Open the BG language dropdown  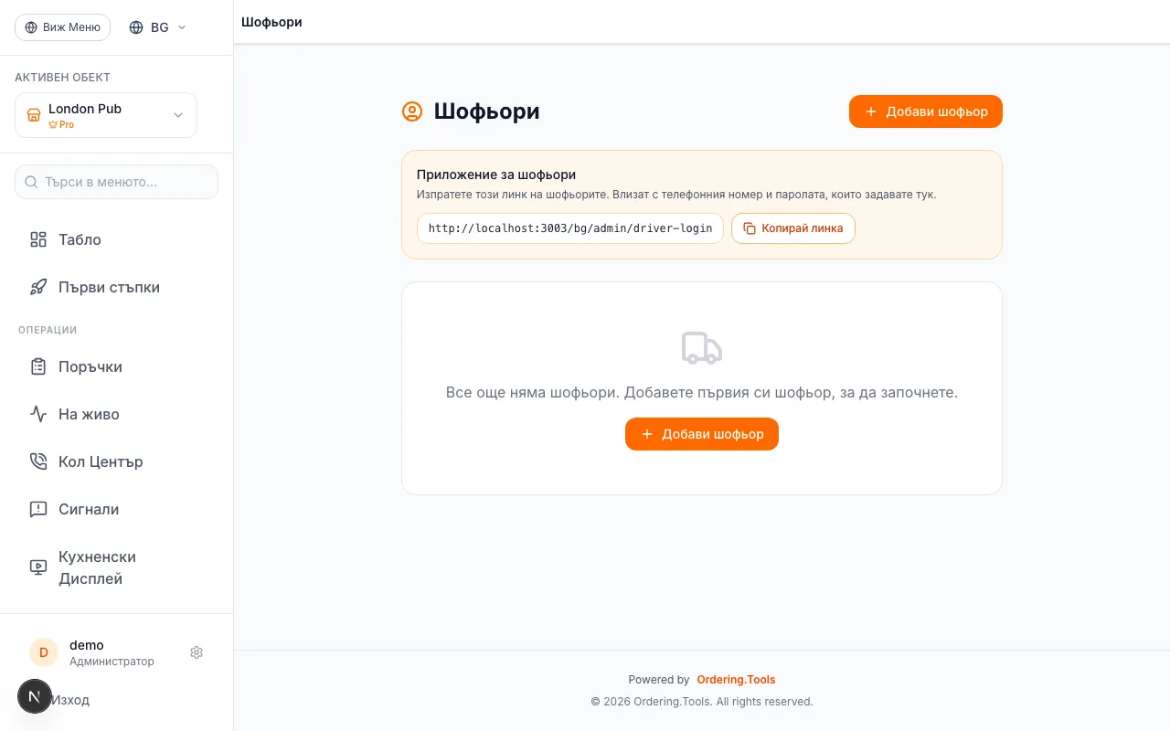[158, 27]
